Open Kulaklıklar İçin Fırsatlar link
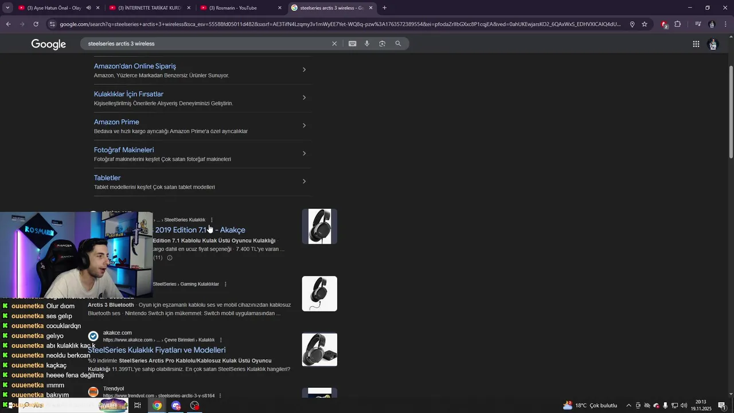 coord(128,94)
